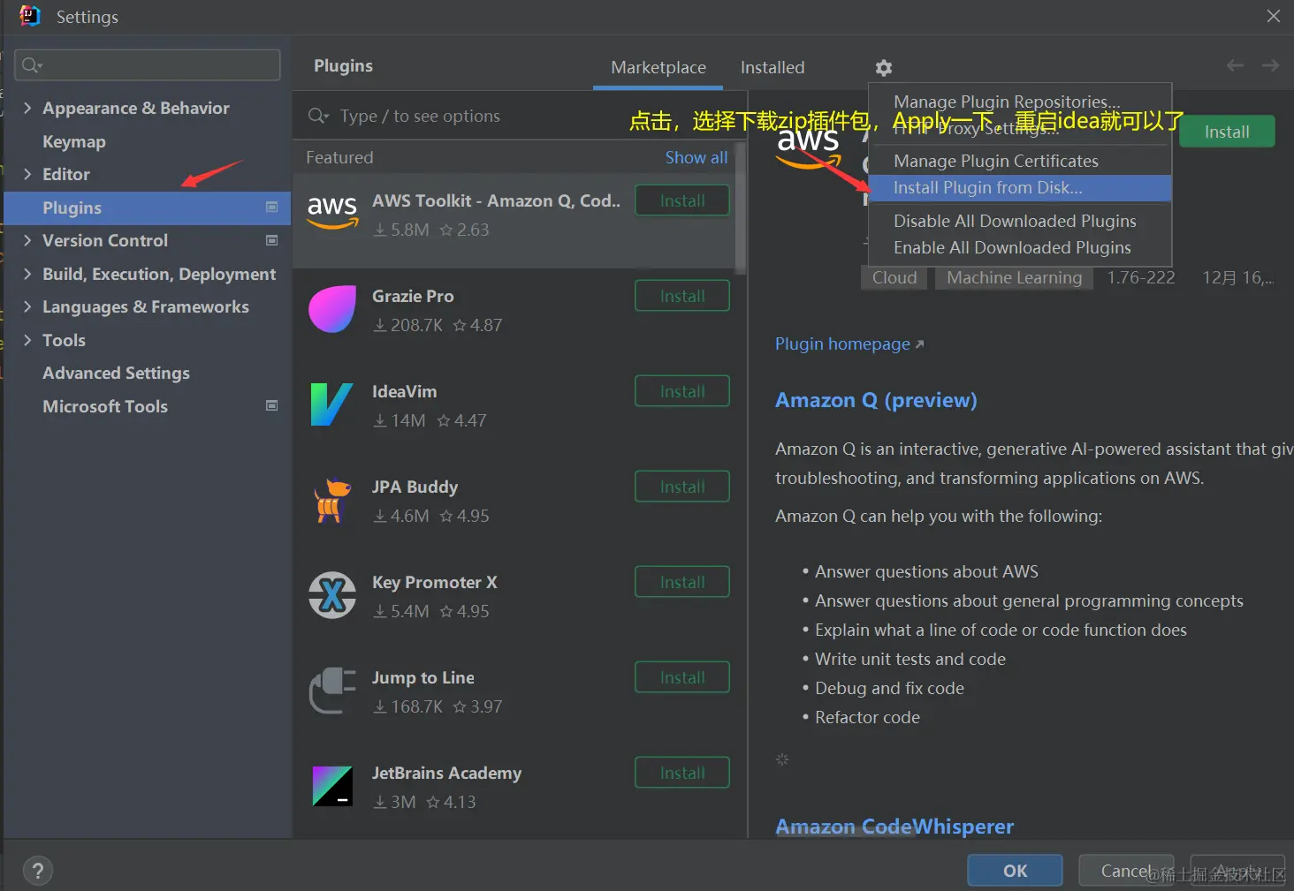1294x891 pixels.
Task: Click the help question mark button
Action: tap(38, 872)
